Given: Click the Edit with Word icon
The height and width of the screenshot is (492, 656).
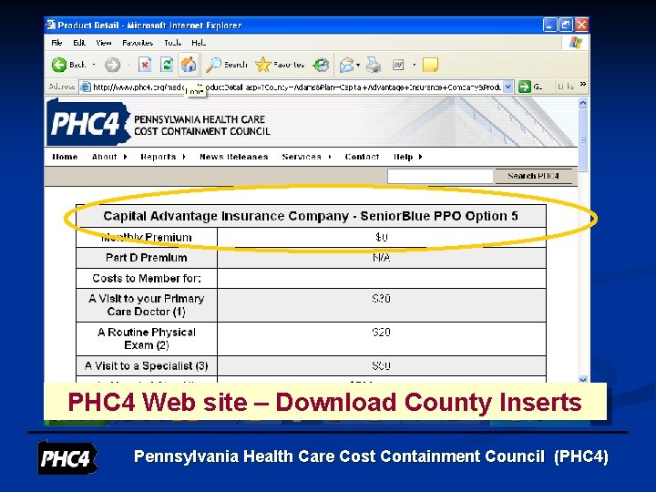Looking at the screenshot, I should click(x=398, y=65).
